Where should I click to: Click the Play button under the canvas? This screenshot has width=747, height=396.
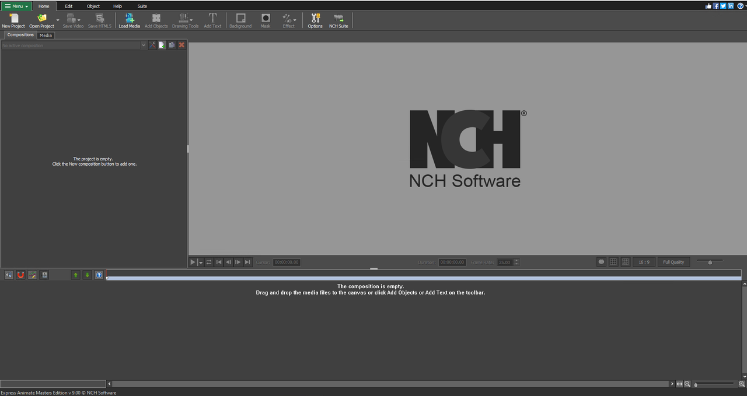coord(193,262)
